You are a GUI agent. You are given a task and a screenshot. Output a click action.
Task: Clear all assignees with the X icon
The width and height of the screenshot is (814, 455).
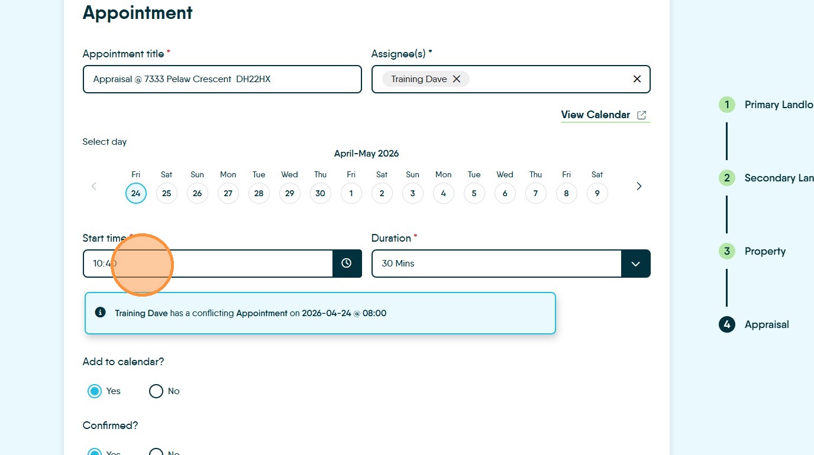click(x=637, y=79)
